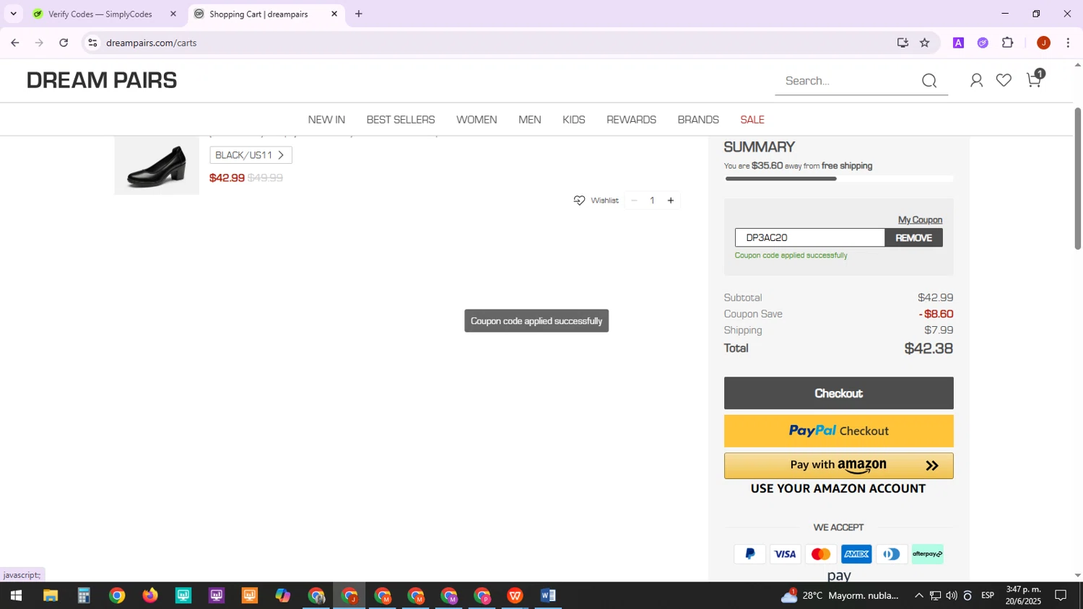The height and width of the screenshot is (609, 1083).
Task: Click the free shipping progress bar
Action: [x=838, y=178]
